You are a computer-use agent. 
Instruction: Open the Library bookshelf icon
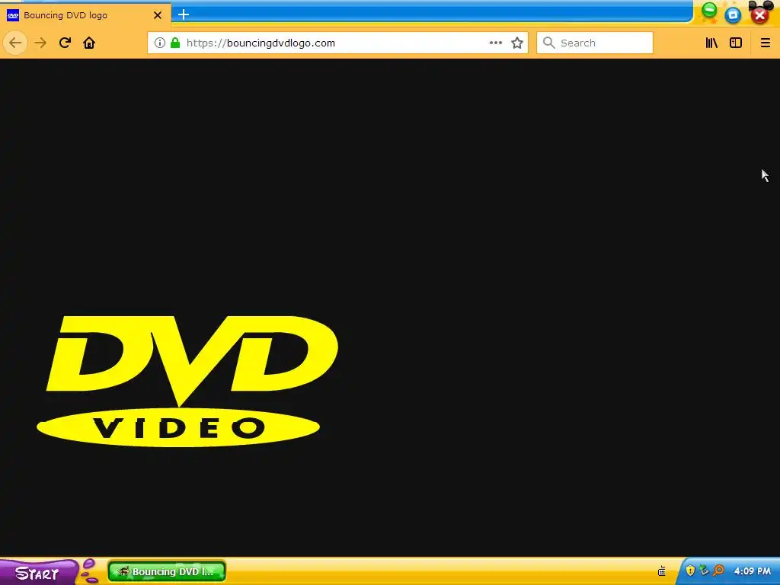click(712, 43)
